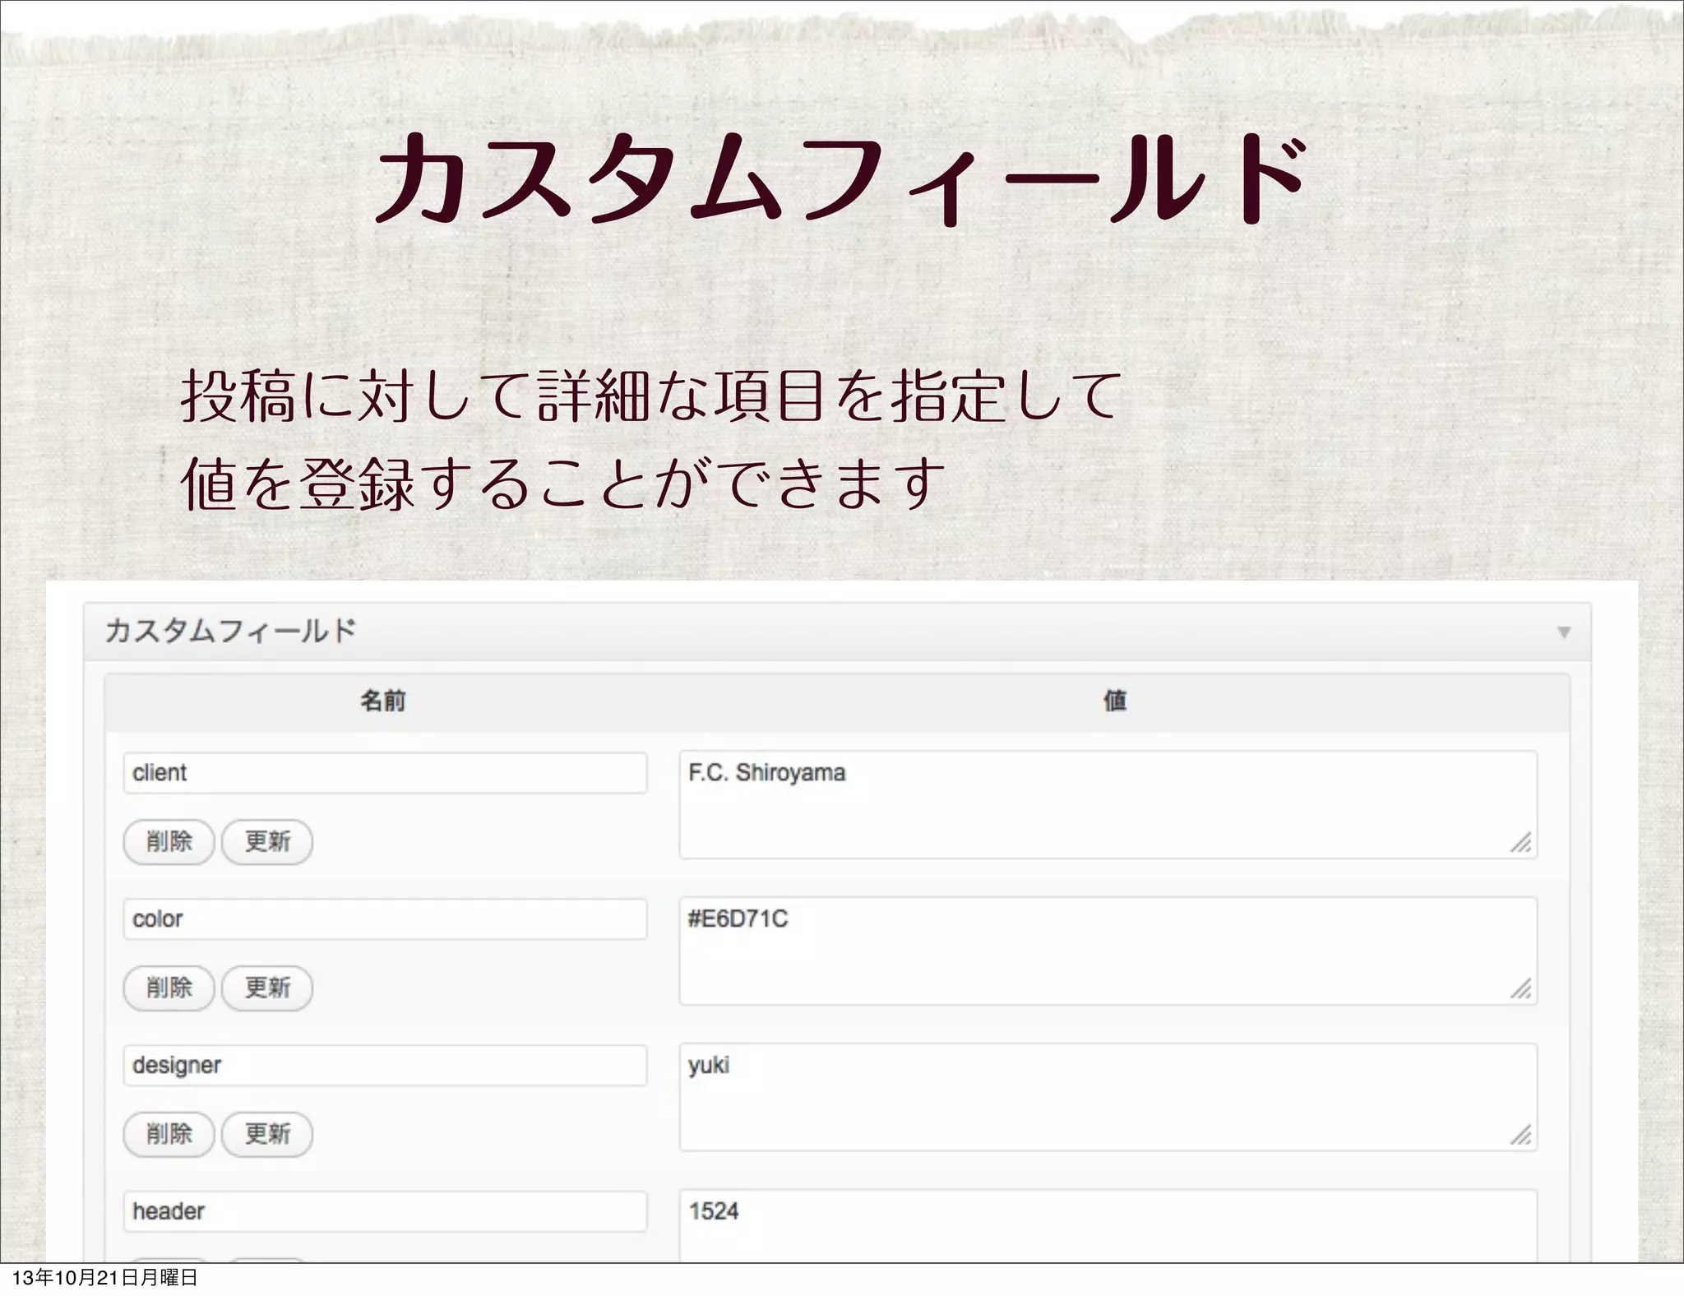Update the color field with 更新
1684x1296 pixels.
[267, 988]
